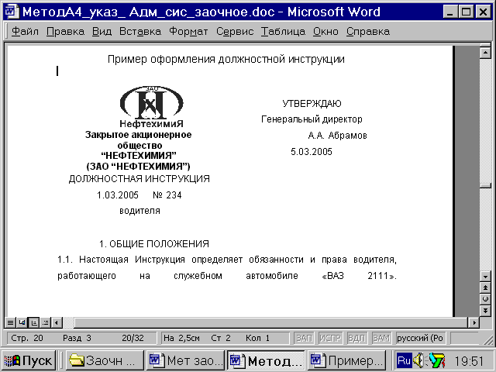Screen dimensions: 496x372
Task: Open the Select Browse Object round button
Action: pos(485,299)
